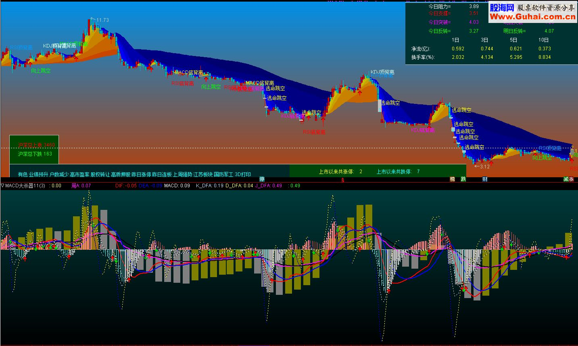
Task: Select the 高市盈率 concept tag
Action: pos(79,174)
